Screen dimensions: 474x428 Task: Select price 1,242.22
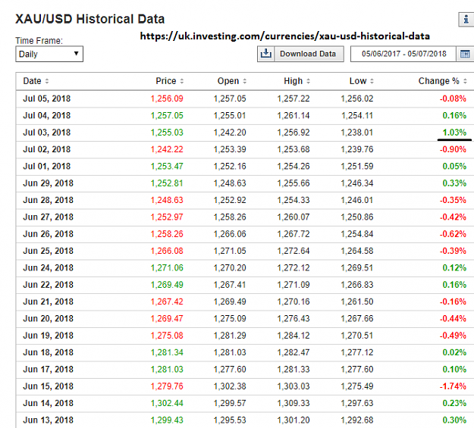(x=167, y=149)
